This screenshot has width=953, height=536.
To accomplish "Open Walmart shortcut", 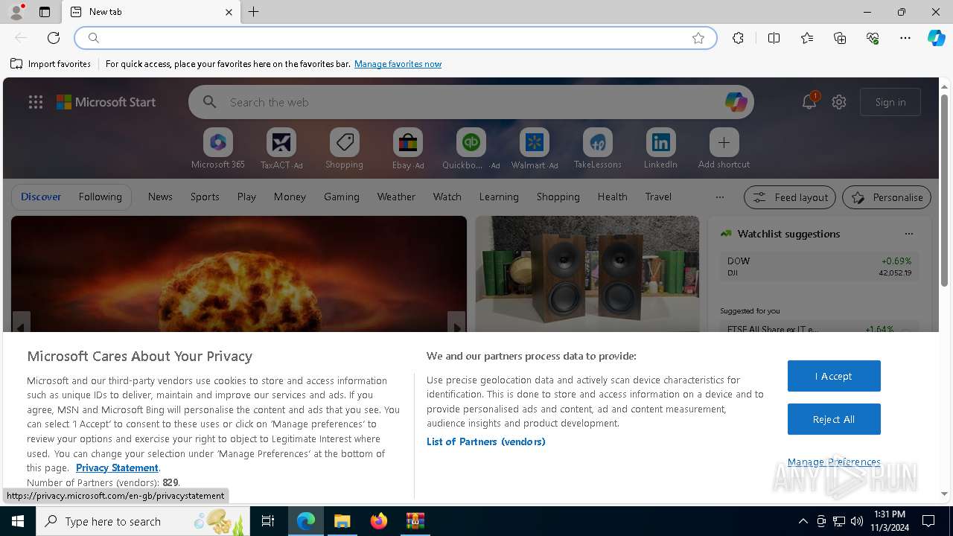I will pos(535,148).
